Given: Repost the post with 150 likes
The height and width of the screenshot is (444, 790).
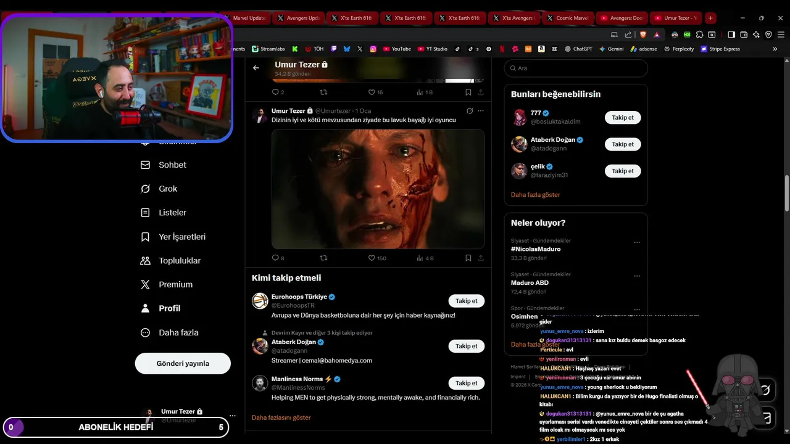Looking at the screenshot, I should 323,258.
